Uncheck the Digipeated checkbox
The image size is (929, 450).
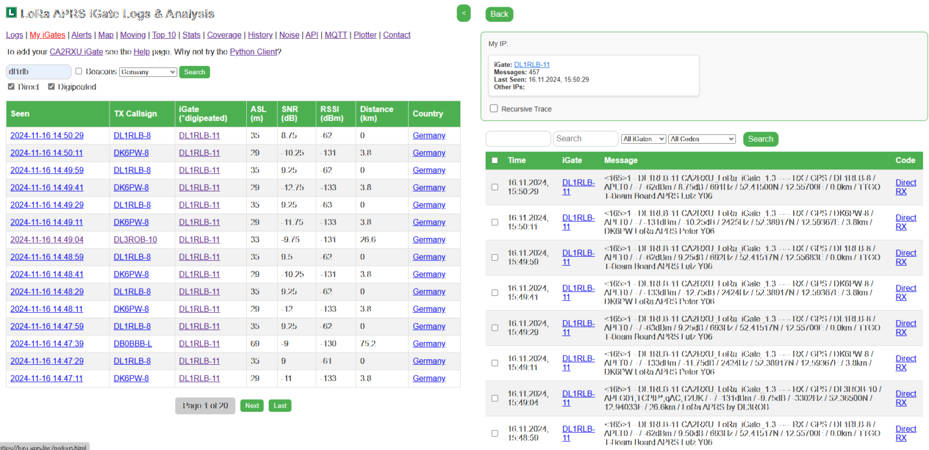click(x=51, y=86)
